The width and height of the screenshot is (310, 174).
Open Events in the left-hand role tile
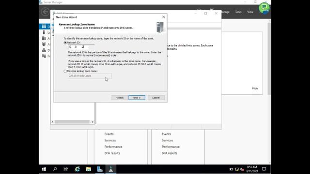point(109,134)
